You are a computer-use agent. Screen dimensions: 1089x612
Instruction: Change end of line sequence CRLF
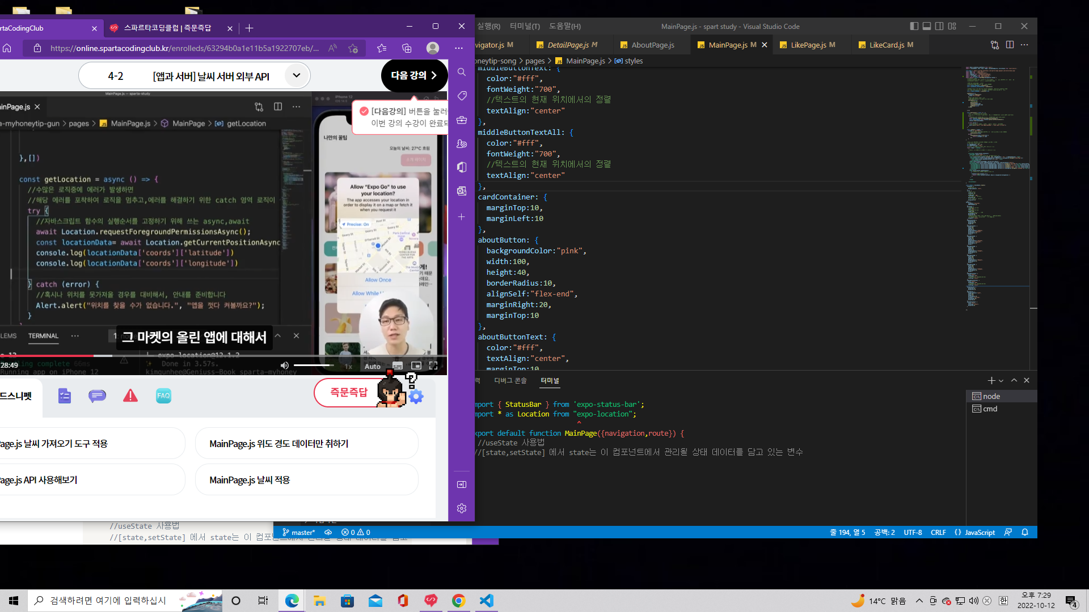coord(938,532)
